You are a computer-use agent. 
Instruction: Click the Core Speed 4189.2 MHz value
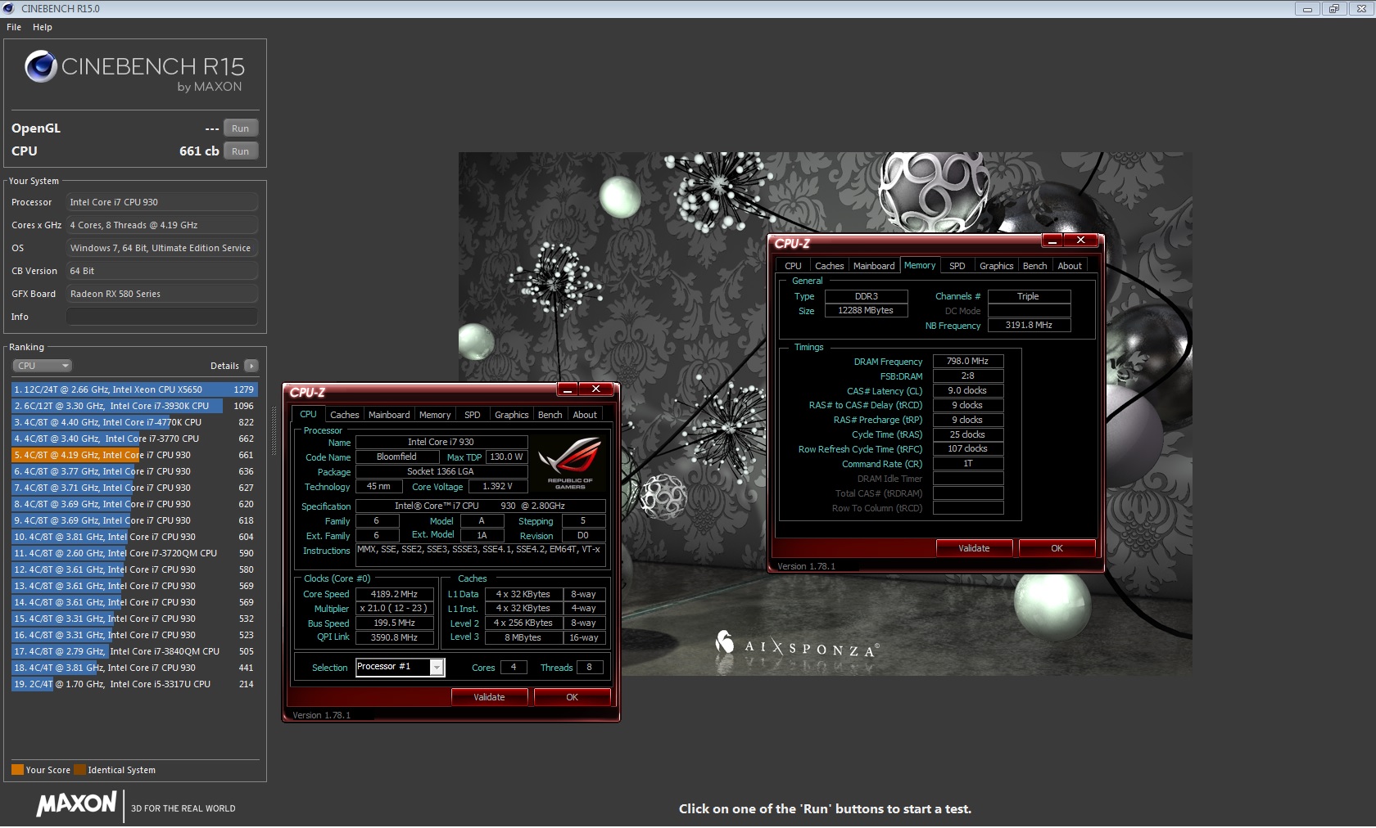coord(394,594)
